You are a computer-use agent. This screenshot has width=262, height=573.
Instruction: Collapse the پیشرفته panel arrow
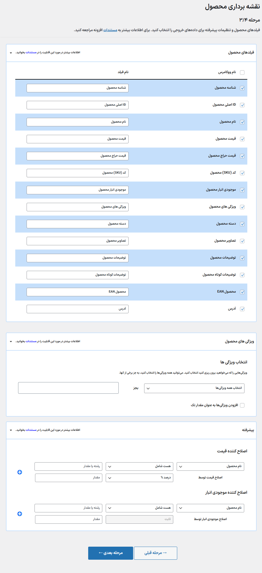pos(11,430)
